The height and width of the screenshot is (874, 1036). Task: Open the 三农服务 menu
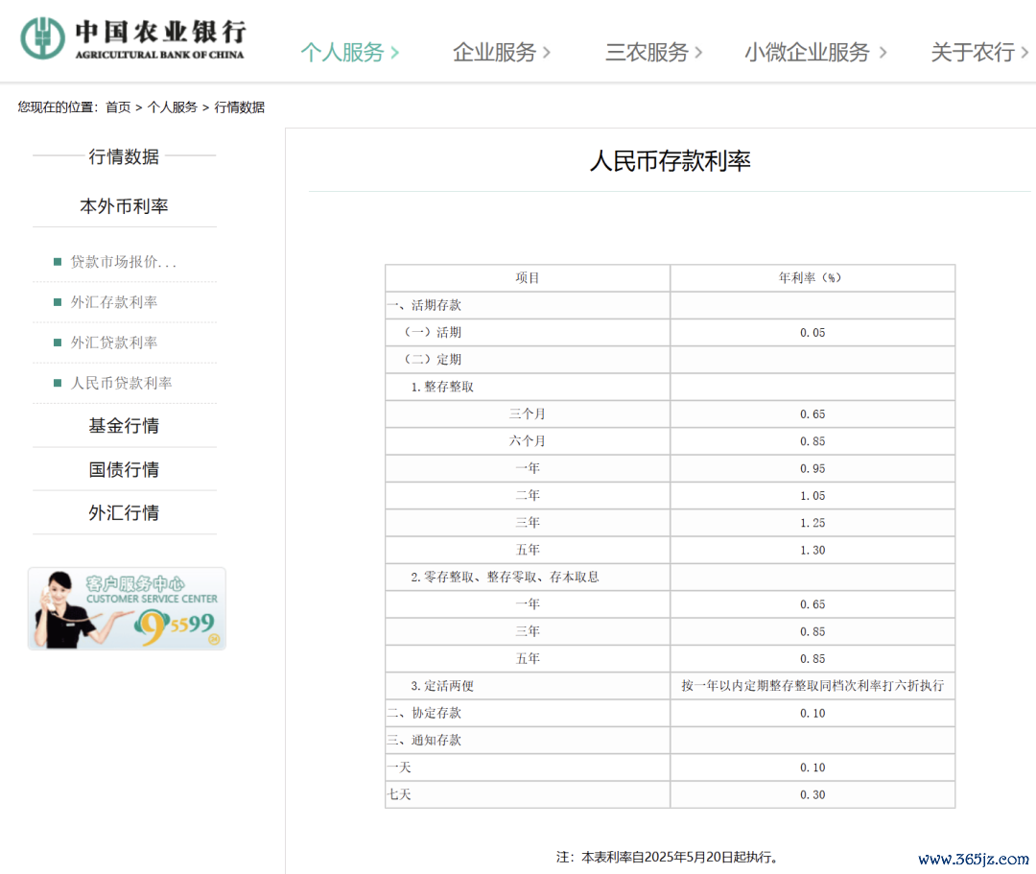[647, 52]
